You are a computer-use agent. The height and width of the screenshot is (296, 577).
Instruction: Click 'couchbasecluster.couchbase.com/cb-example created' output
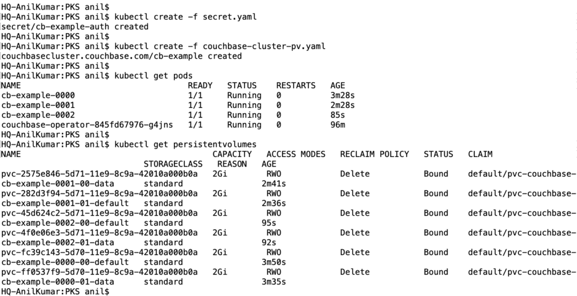122,56
